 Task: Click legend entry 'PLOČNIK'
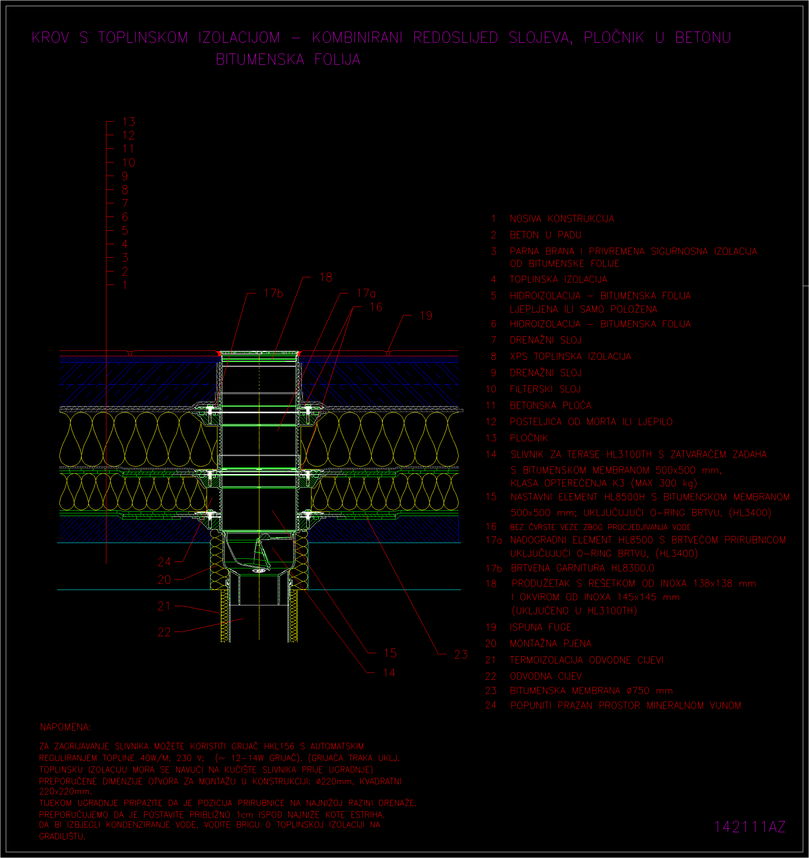529,438
